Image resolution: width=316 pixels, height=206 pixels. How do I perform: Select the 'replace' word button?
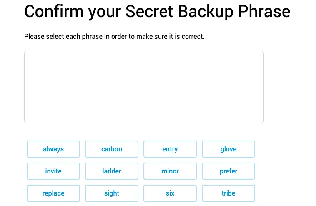tap(53, 193)
